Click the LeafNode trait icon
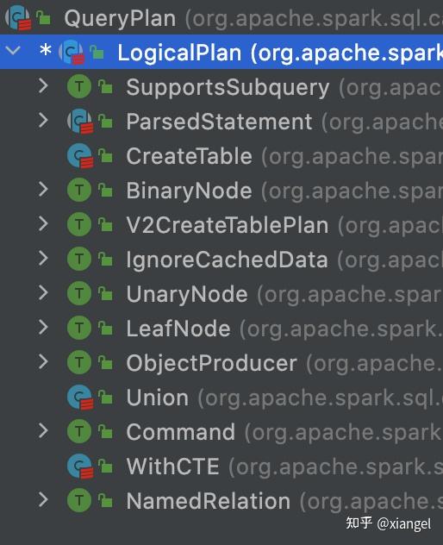The image size is (443, 545). coord(79,328)
